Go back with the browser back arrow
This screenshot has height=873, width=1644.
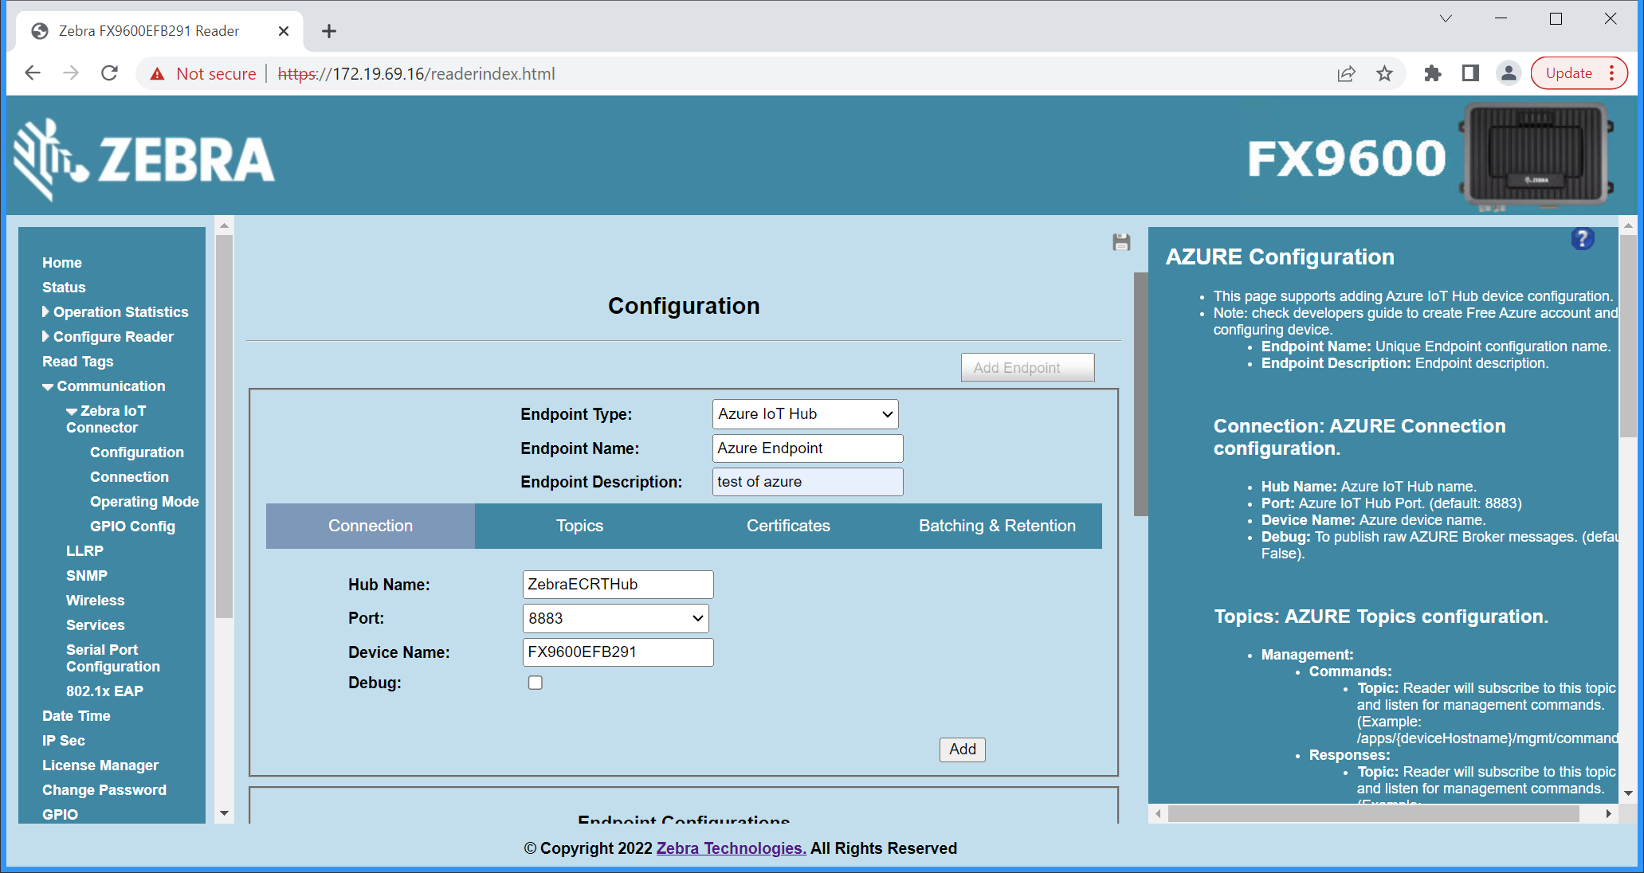pos(33,73)
